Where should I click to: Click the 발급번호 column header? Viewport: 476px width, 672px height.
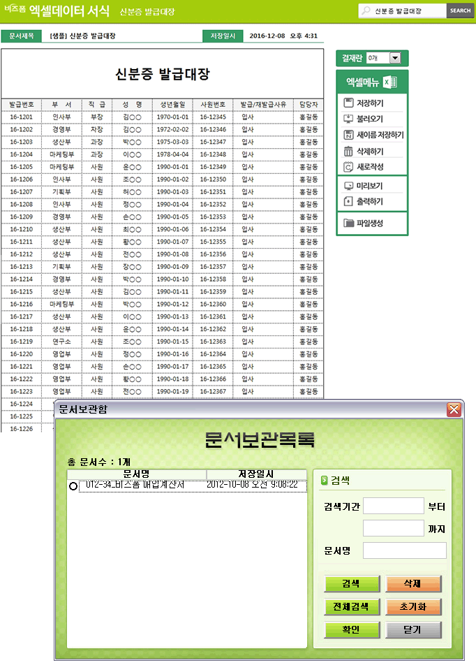tap(22, 105)
